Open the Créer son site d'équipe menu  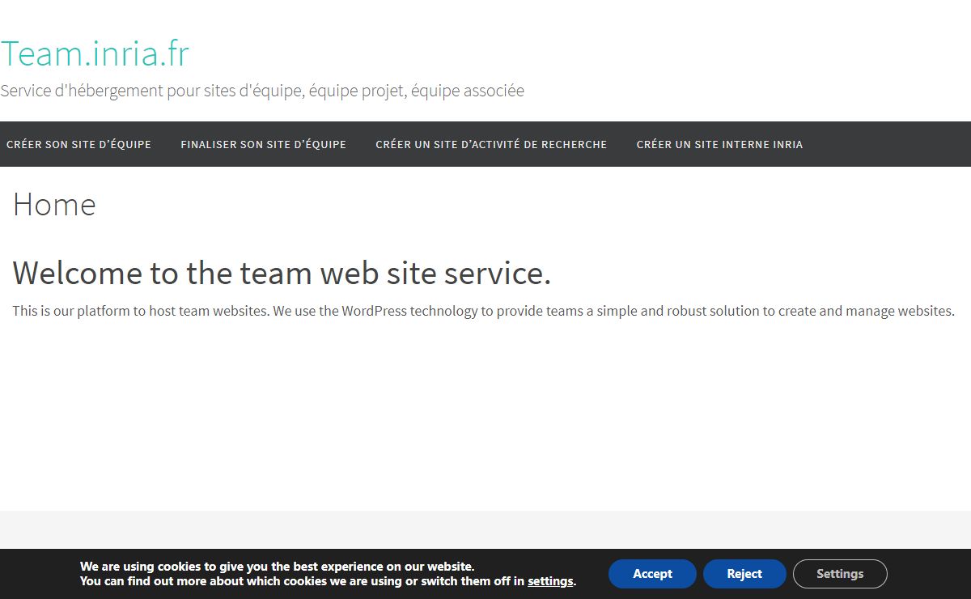tap(78, 144)
